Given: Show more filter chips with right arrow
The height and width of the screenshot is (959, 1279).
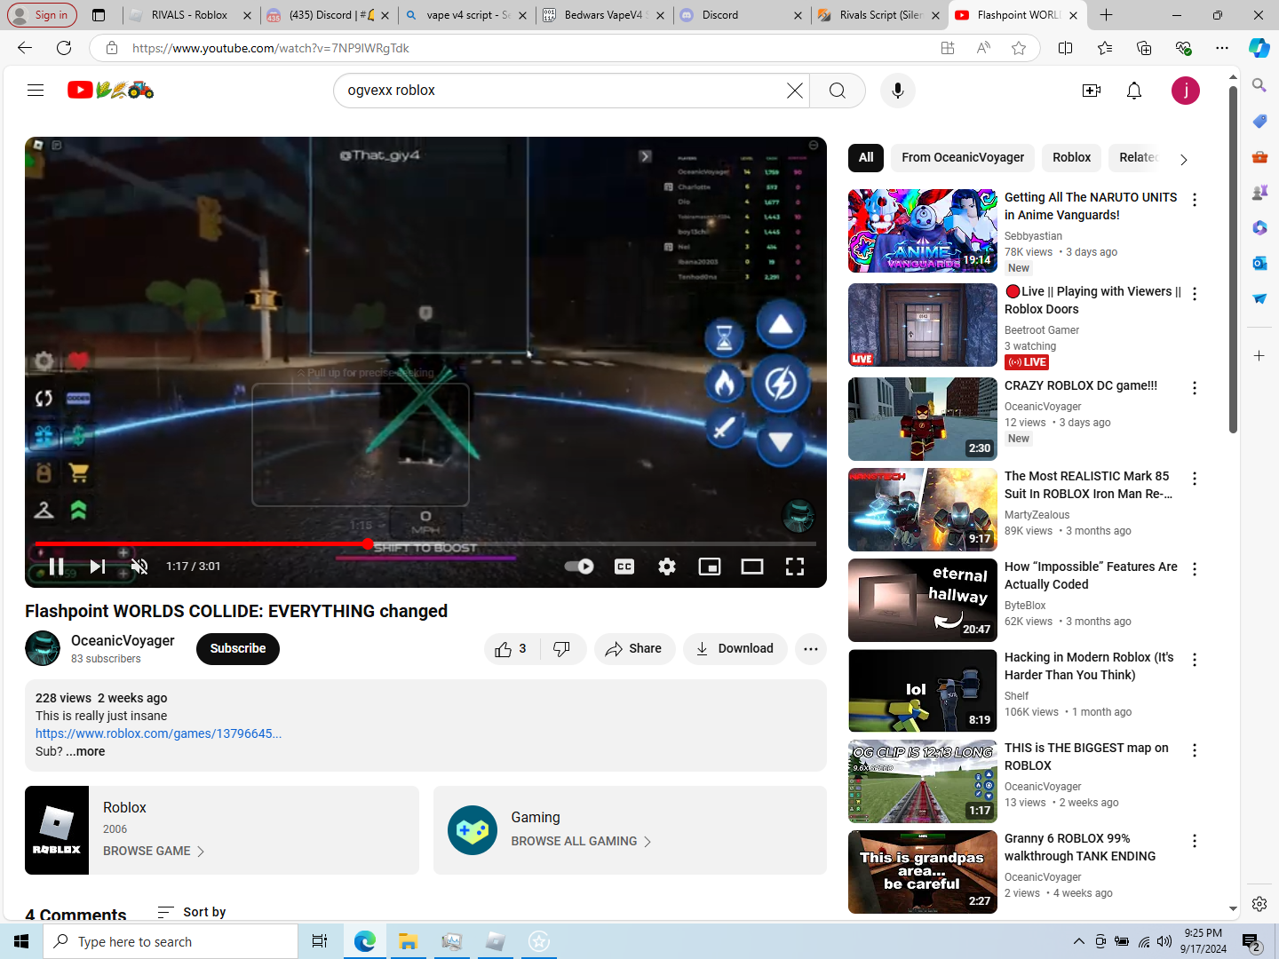Looking at the screenshot, I should 1183,159.
